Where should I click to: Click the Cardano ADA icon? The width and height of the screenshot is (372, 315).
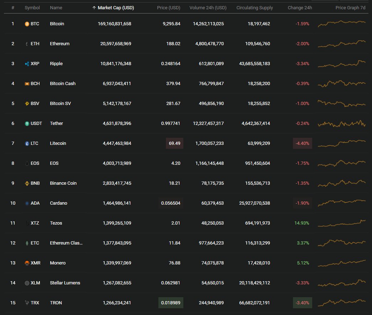pos(27,203)
